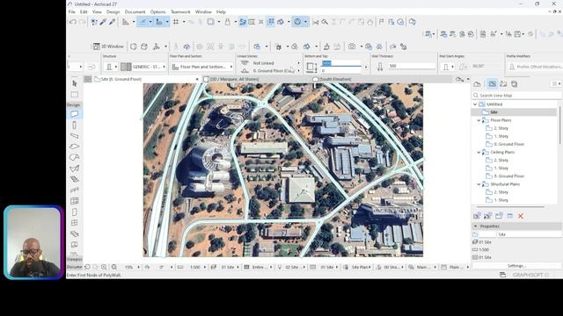
Task: Toggle the highlighted circular button in the toolbar
Action: click(297, 22)
